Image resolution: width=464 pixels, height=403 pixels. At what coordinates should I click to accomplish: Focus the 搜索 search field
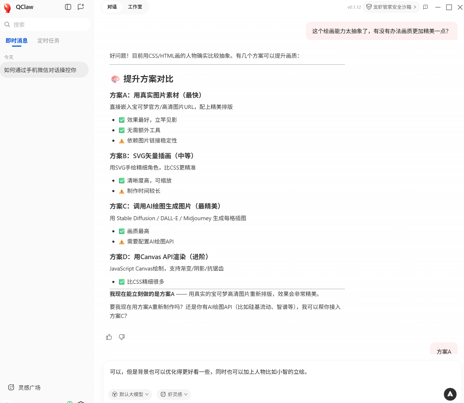pyautogui.click(x=45, y=25)
